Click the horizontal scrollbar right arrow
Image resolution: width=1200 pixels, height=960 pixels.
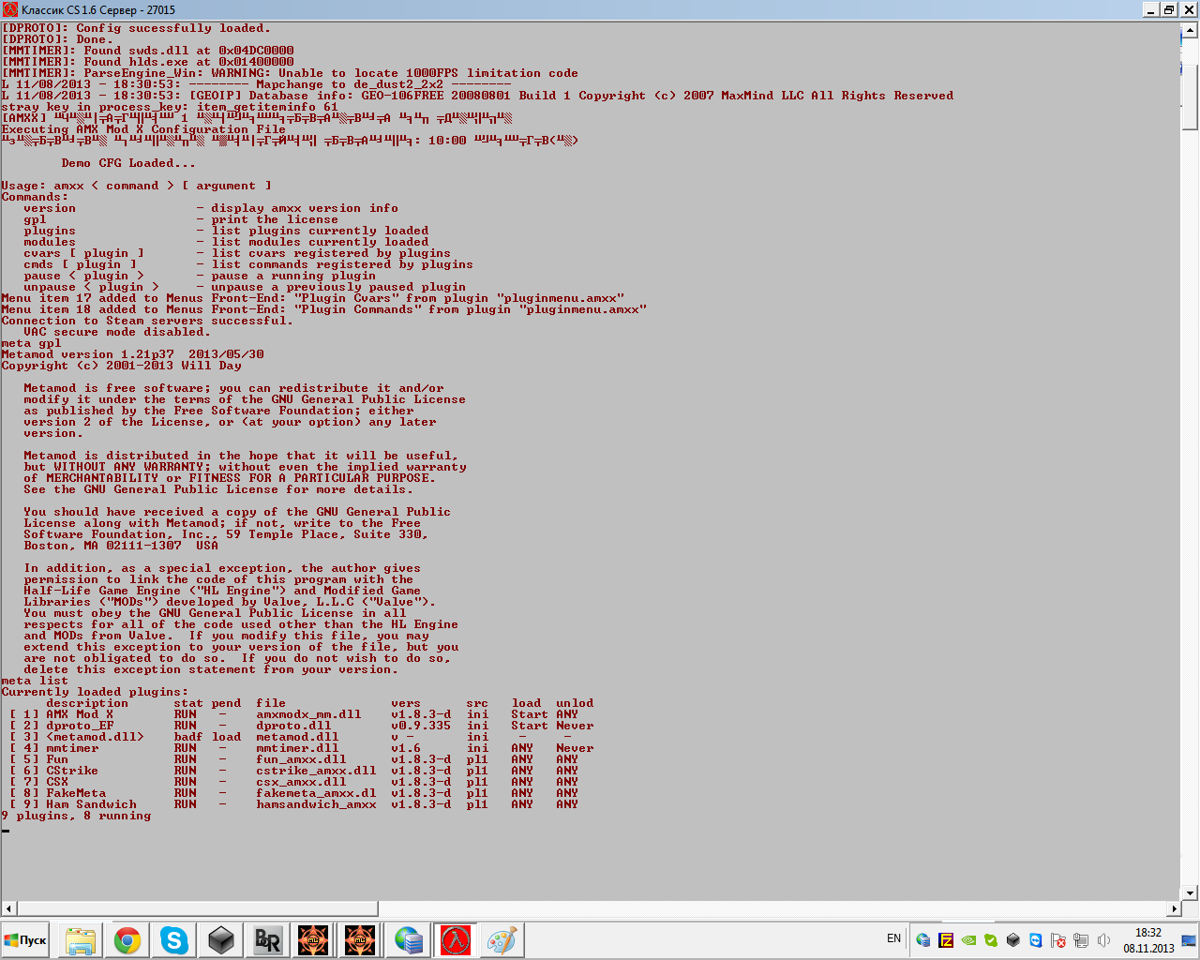pyautogui.click(x=1174, y=908)
